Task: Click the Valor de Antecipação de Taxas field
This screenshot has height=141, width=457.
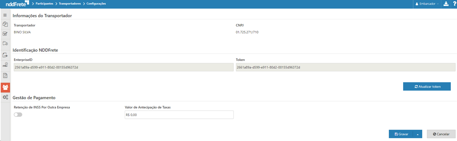Action: point(179,115)
